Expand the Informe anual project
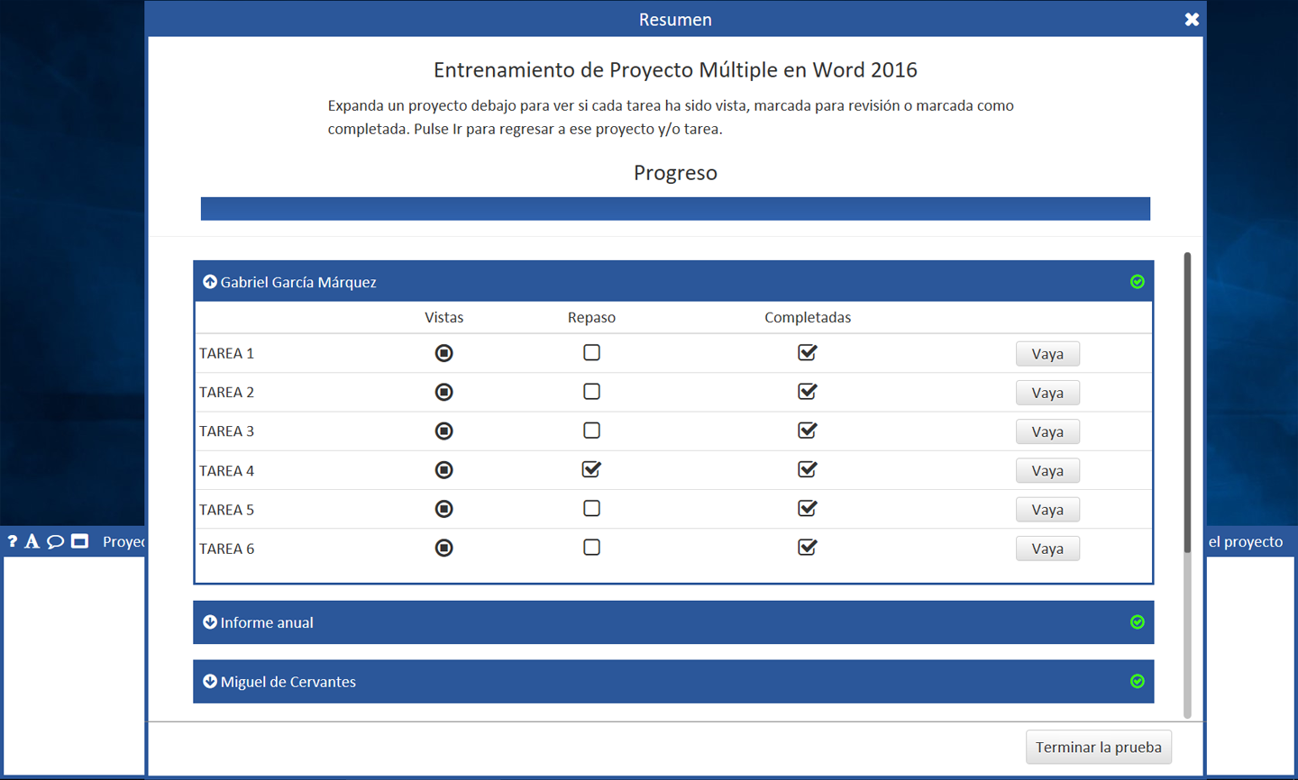This screenshot has width=1298, height=780. click(x=210, y=622)
